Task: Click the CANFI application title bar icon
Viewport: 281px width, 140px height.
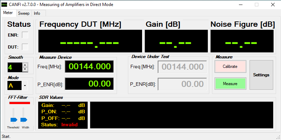Action: pos(4,5)
